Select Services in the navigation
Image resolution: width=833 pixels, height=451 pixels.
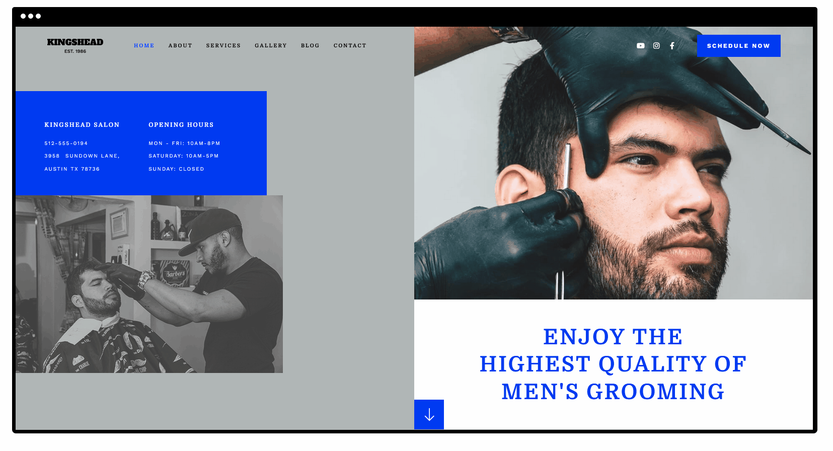223,45
